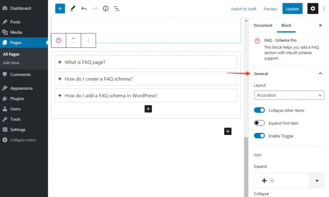
Task: Open the Expand icon picker dropdown arrow
Action: (317, 181)
